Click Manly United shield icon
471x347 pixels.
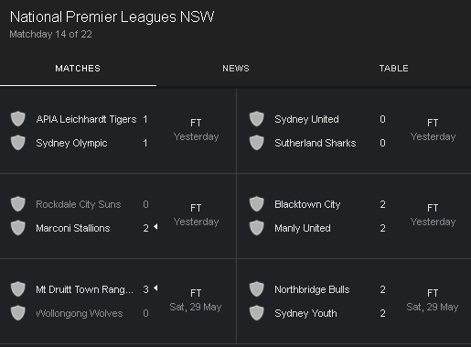point(257,228)
